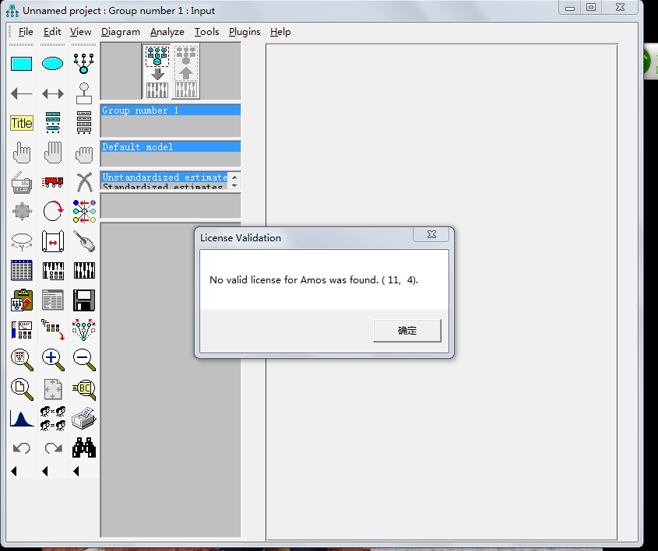The image size is (658, 551).
Task: Click the Title figure caption tool
Action: click(x=21, y=123)
